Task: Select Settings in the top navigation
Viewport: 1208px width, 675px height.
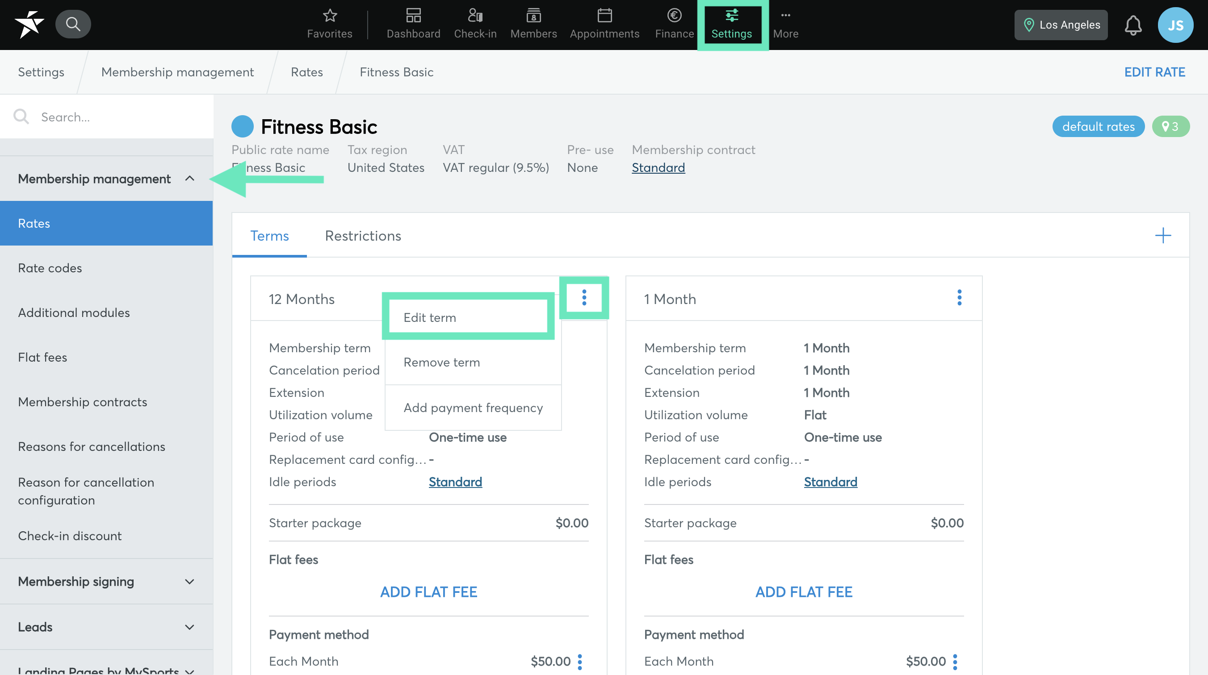Action: [x=732, y=25]
